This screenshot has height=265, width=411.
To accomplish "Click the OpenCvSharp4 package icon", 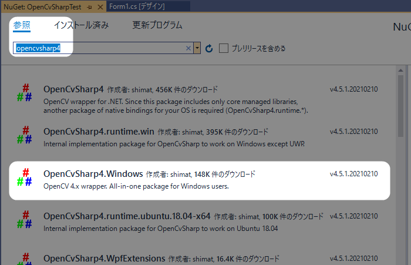I will click(x=25, y=93).
